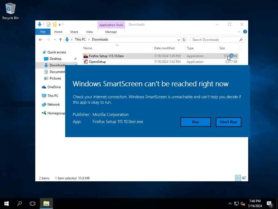This screenshot has height=209, width=278.
Task: Click File Explorer on the taskbar
Action: click(46, 204)
